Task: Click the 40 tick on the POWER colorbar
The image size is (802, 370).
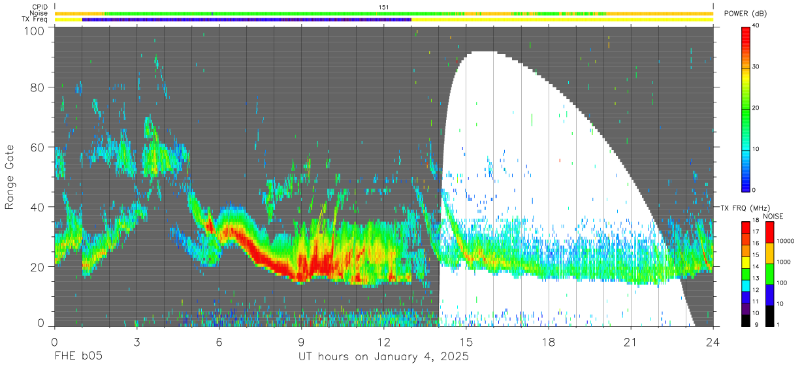Action: [x=756, y=25]
